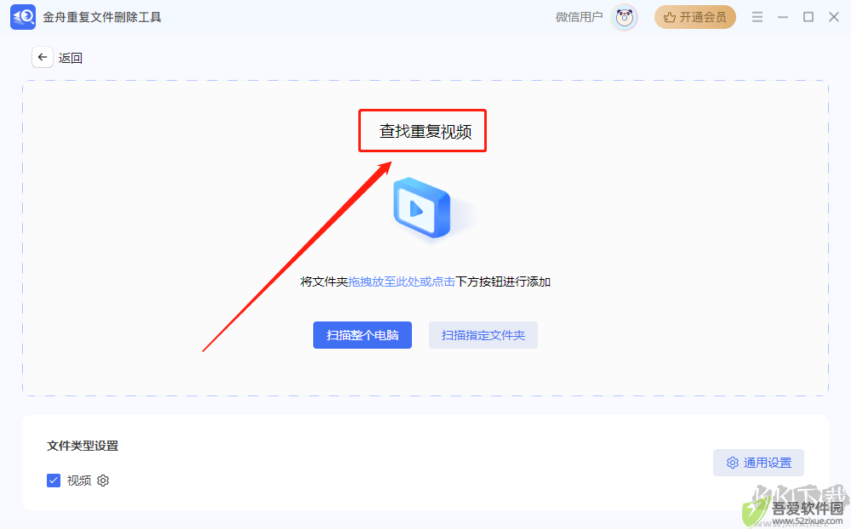851x529 pixels.
Task: Open the hamburger menu icon
Action: pyautogui.click(x=757, y=17)
